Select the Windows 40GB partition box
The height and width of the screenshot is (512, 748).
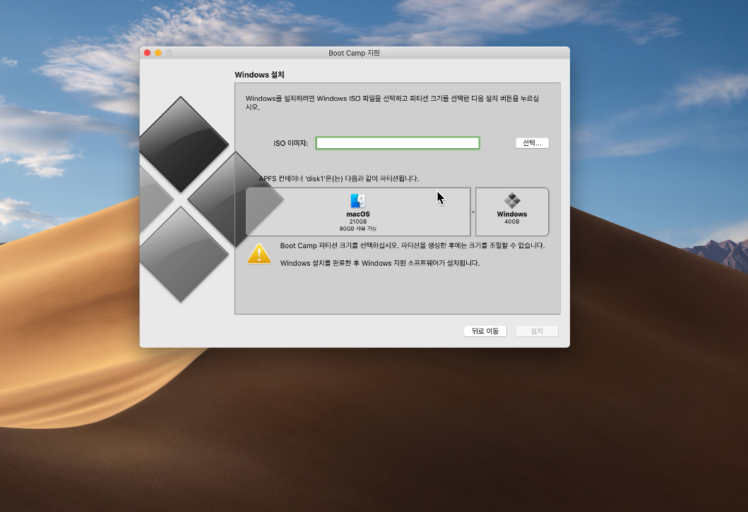pyautogui.click(x=512, y=212)
